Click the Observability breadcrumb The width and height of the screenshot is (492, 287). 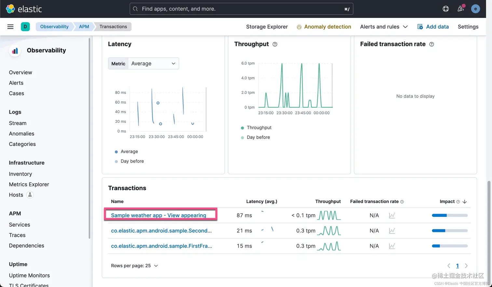(x=54, y=27)
